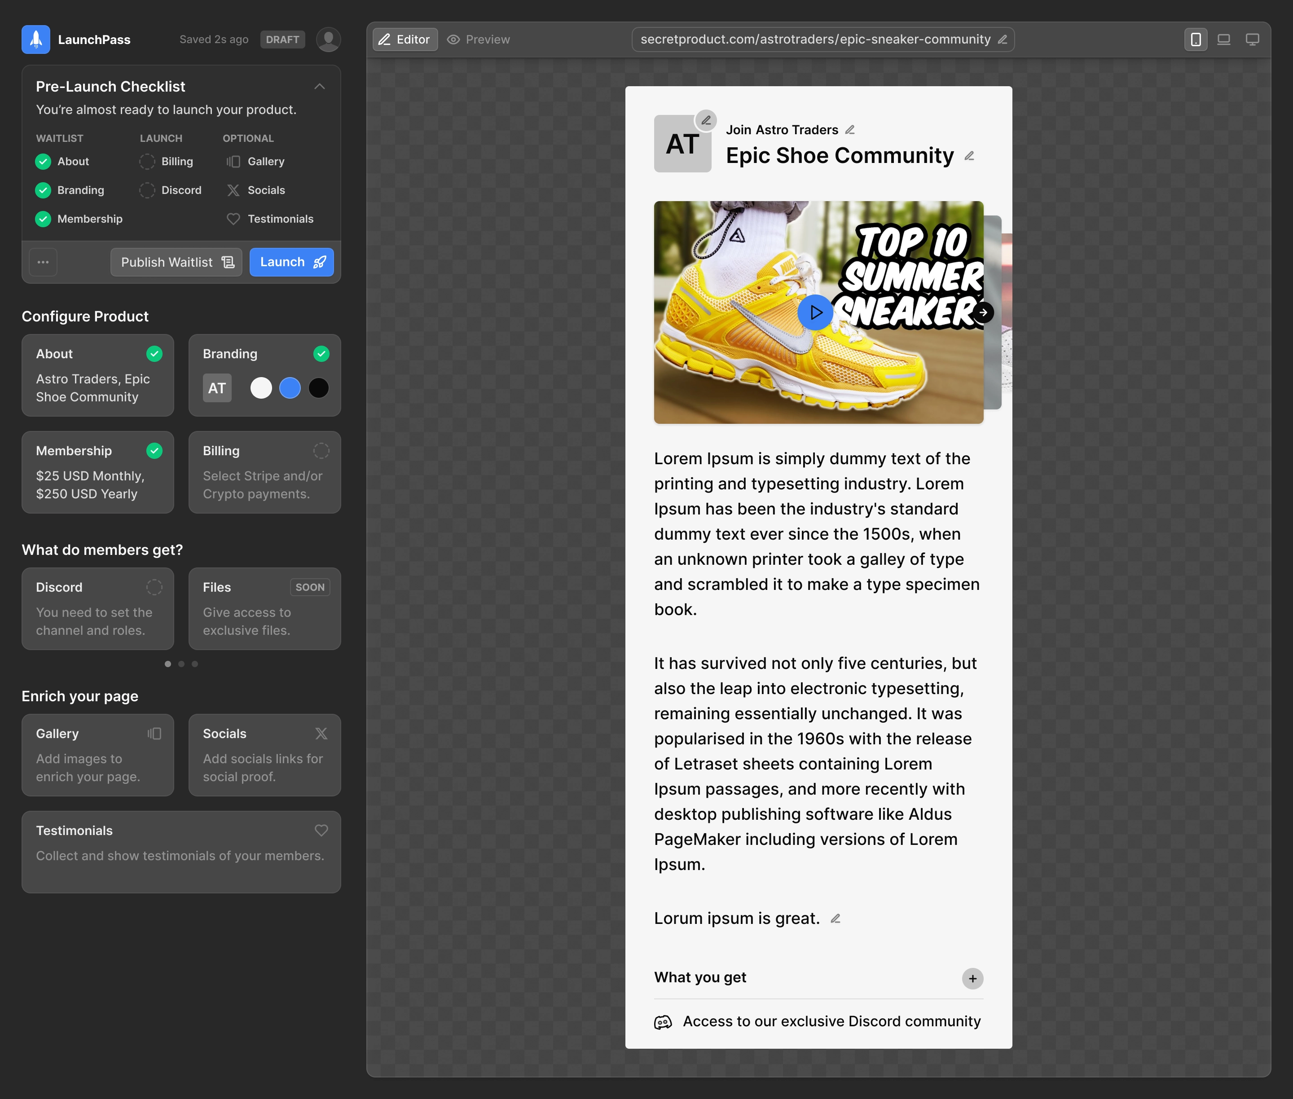
Task: Select the black branding color swatch
Action: coord(318,388)
